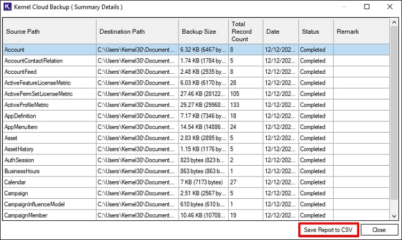Click the scrollbar up arrow
This screenshot has width=402, height=240.
pyautogui.click(x=394, y=22)
